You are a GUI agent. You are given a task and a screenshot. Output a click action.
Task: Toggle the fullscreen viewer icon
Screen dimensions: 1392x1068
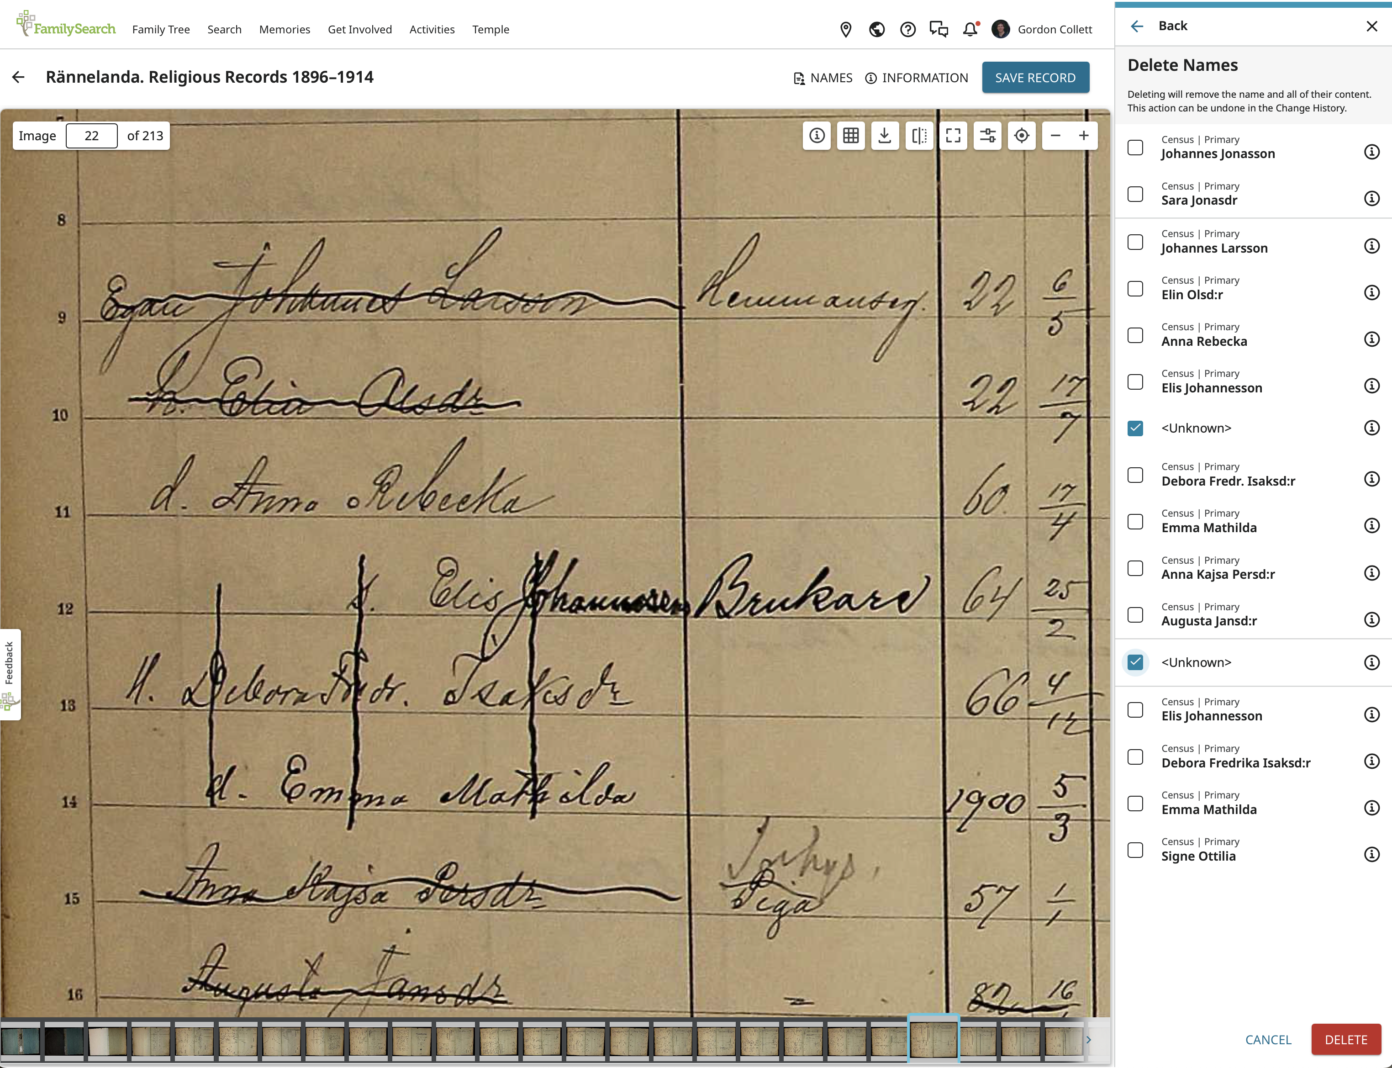[x=953, y=135]
